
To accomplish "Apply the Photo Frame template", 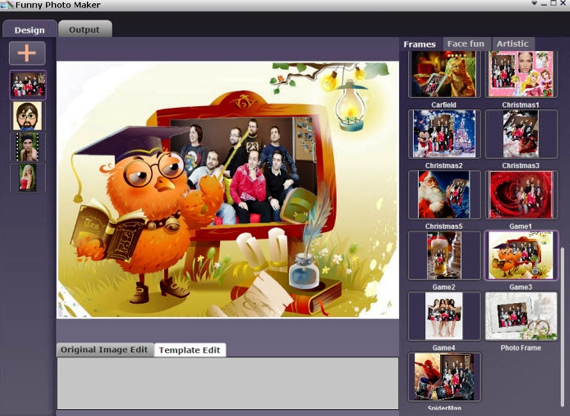I will (x=521, y=316).
